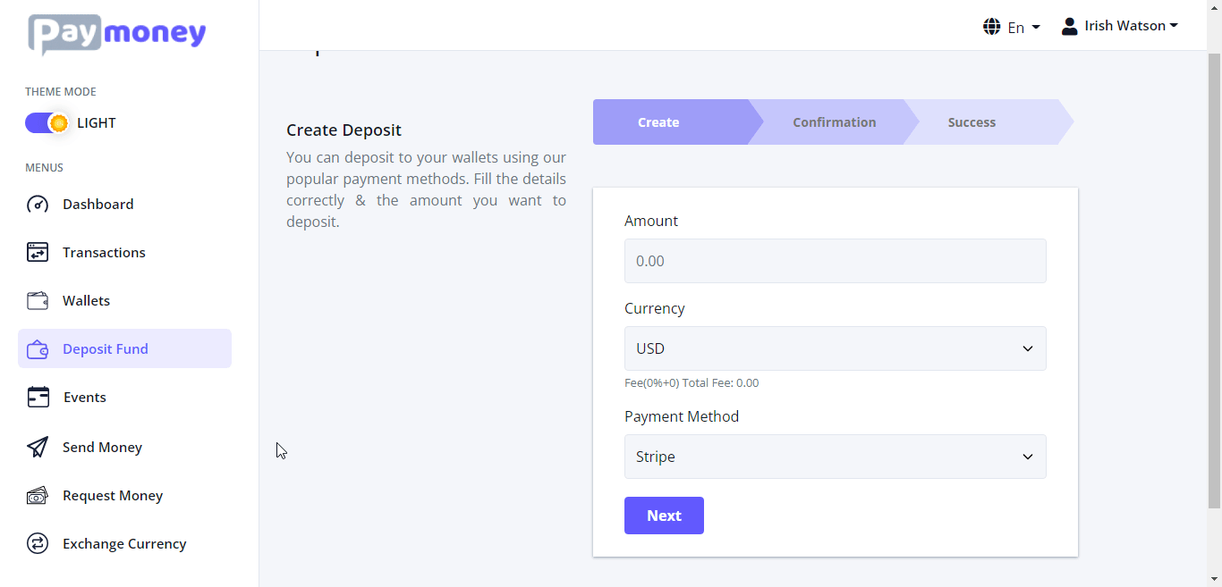Toggle the light theme mode switch
The image size is (1222, 587).
tap(47, 123)
